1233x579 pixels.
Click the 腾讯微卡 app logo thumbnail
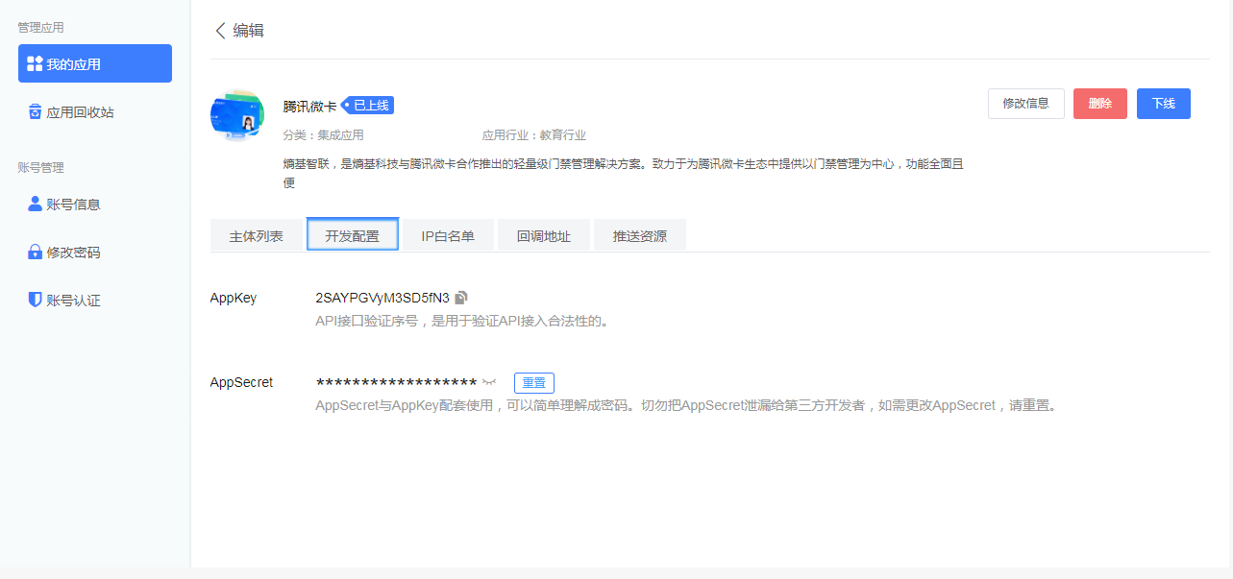click(236, 114)
